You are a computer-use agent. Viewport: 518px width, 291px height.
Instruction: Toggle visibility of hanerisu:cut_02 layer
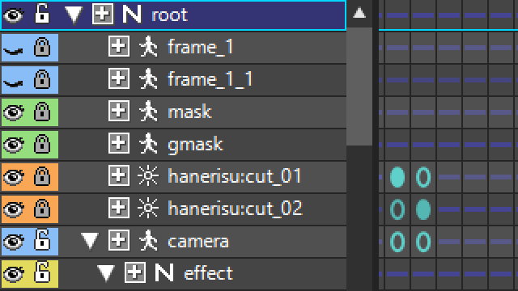[x=14, y=209]
